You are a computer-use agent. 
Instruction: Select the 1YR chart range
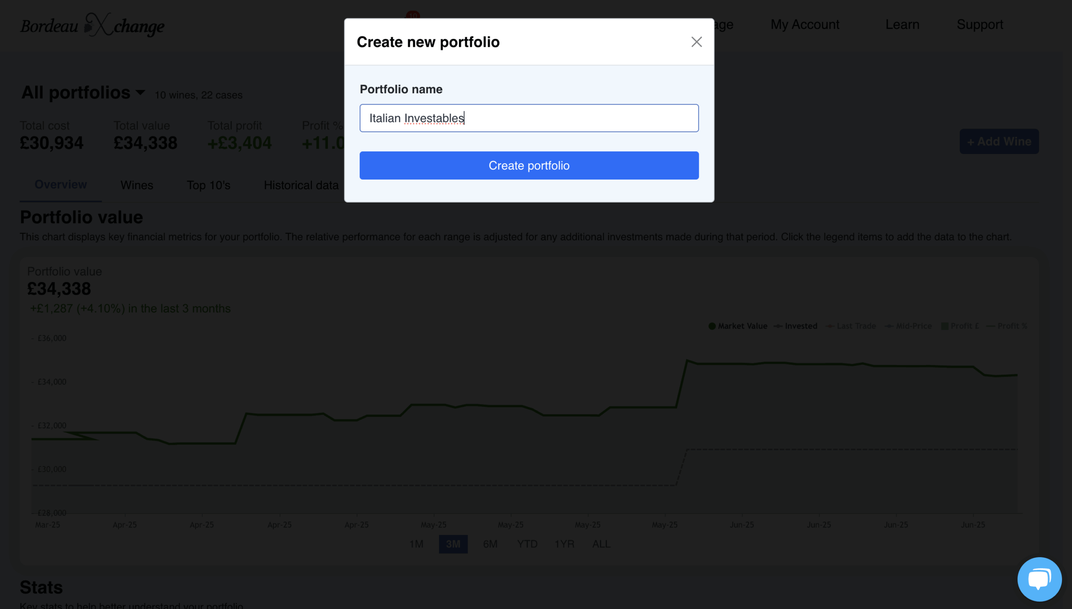coord(564,544)
